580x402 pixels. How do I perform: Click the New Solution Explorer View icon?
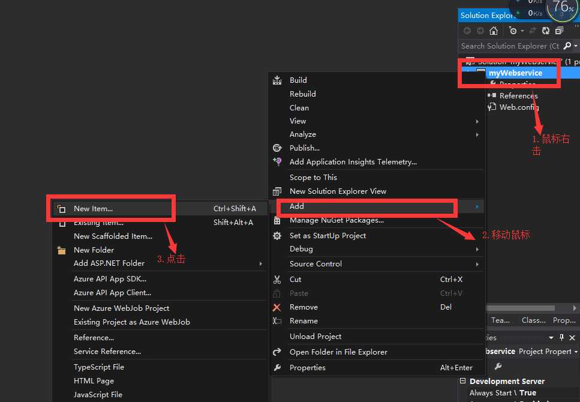point(277,191)
